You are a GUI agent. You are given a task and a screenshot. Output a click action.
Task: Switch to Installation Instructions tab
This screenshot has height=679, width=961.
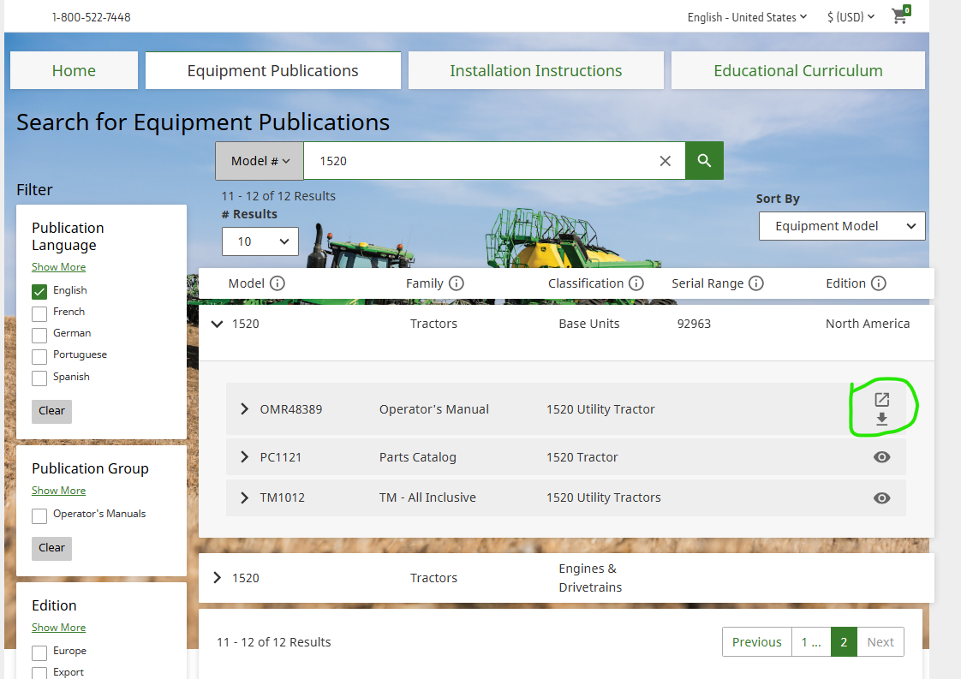(535, 71)
